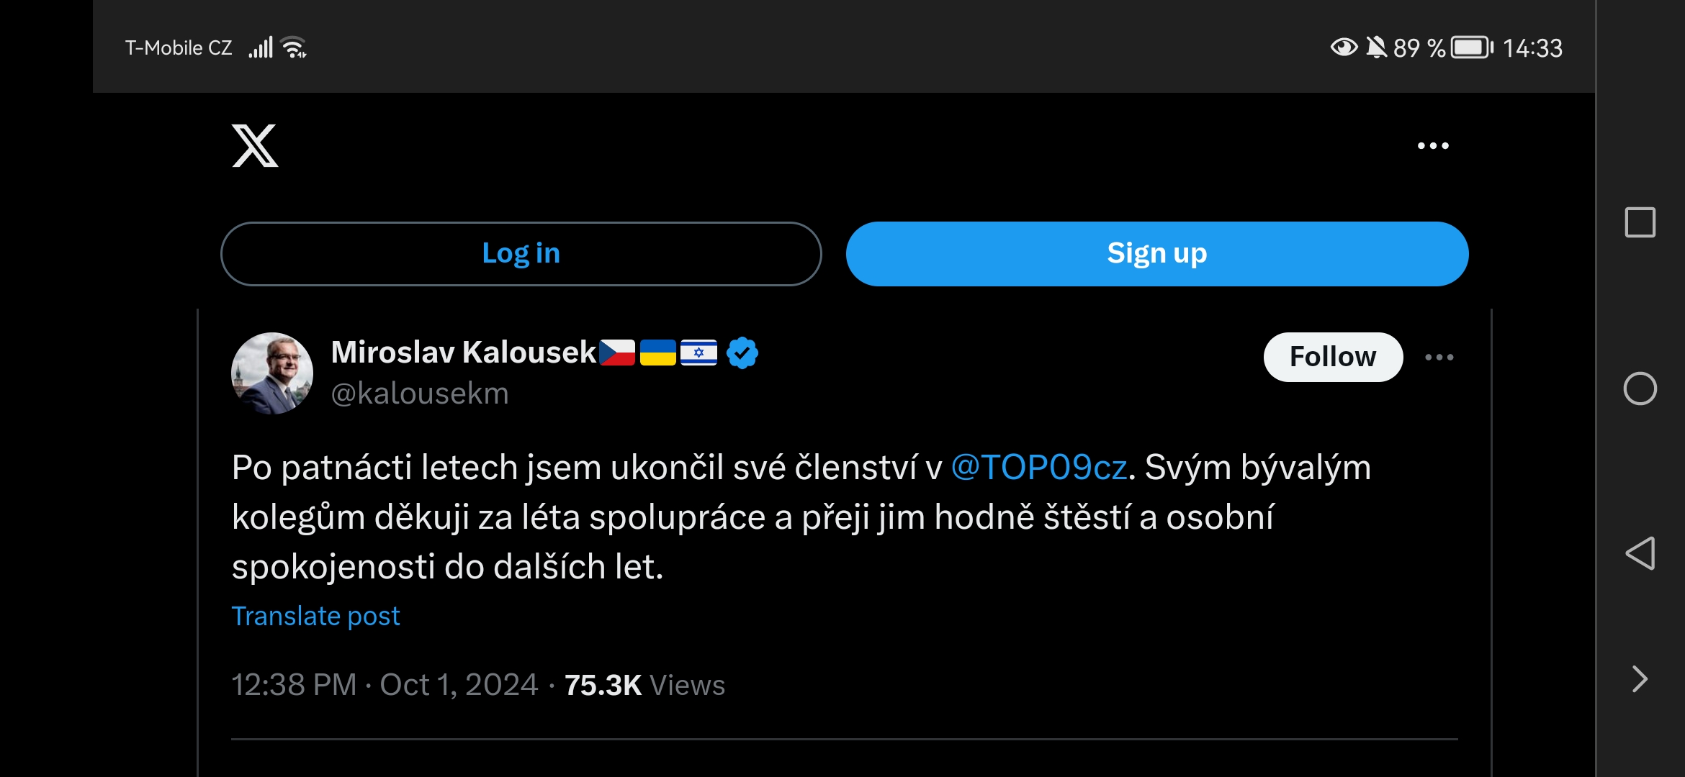Open Miroslav Kalousek's profile picture
The image size is (1685, 777).
(272, 373)
